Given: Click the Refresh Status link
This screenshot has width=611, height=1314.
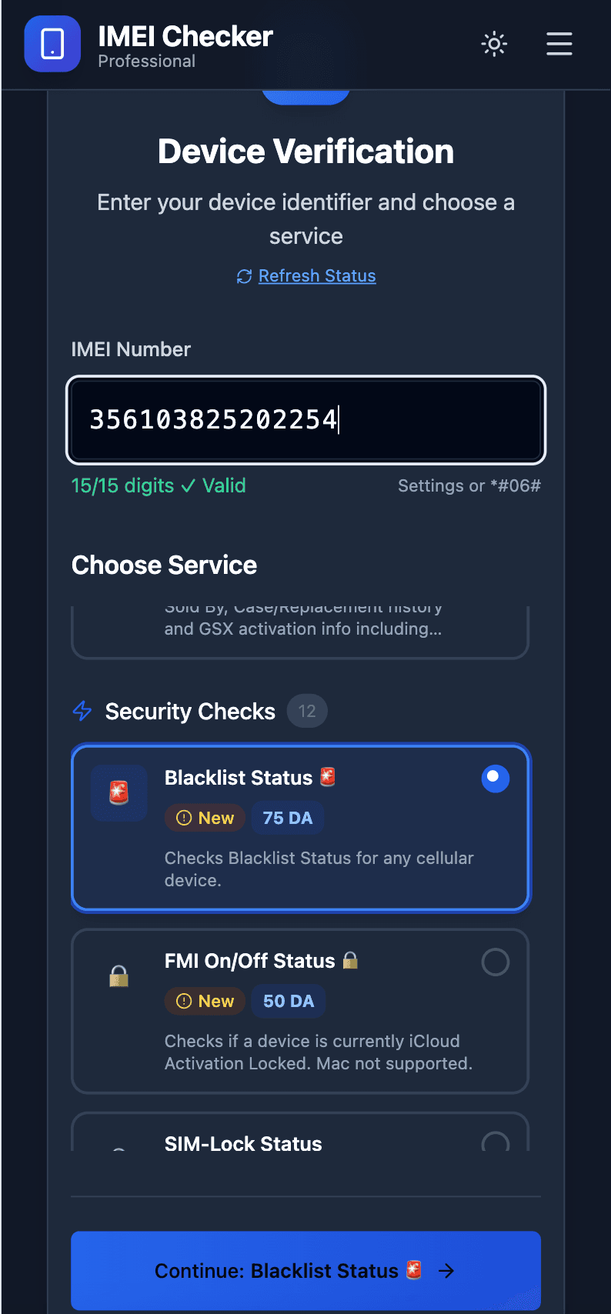Looking at the screenshot, I should tap(317, 275).
